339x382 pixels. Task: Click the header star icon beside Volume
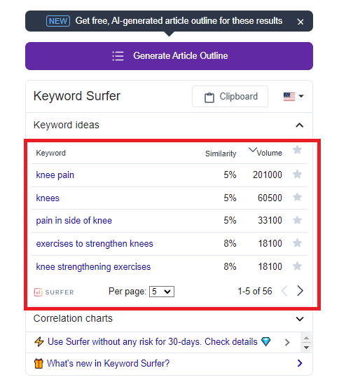click(x=297, y=149)
